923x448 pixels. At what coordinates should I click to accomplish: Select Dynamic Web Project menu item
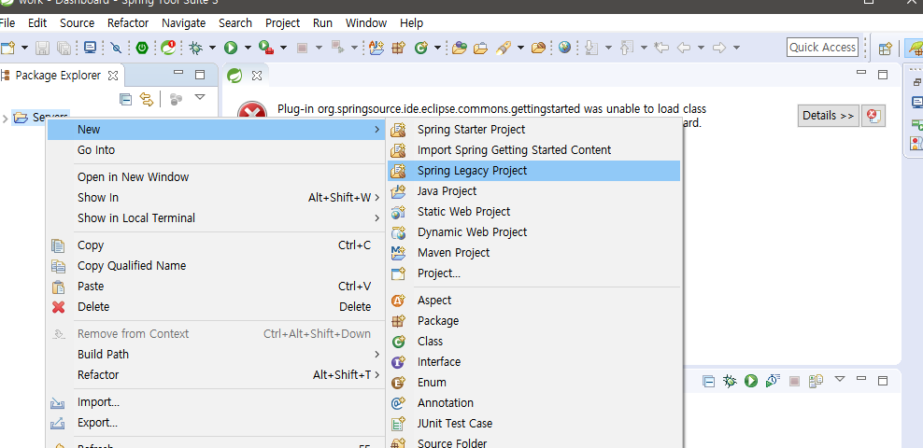coord(534,232)
